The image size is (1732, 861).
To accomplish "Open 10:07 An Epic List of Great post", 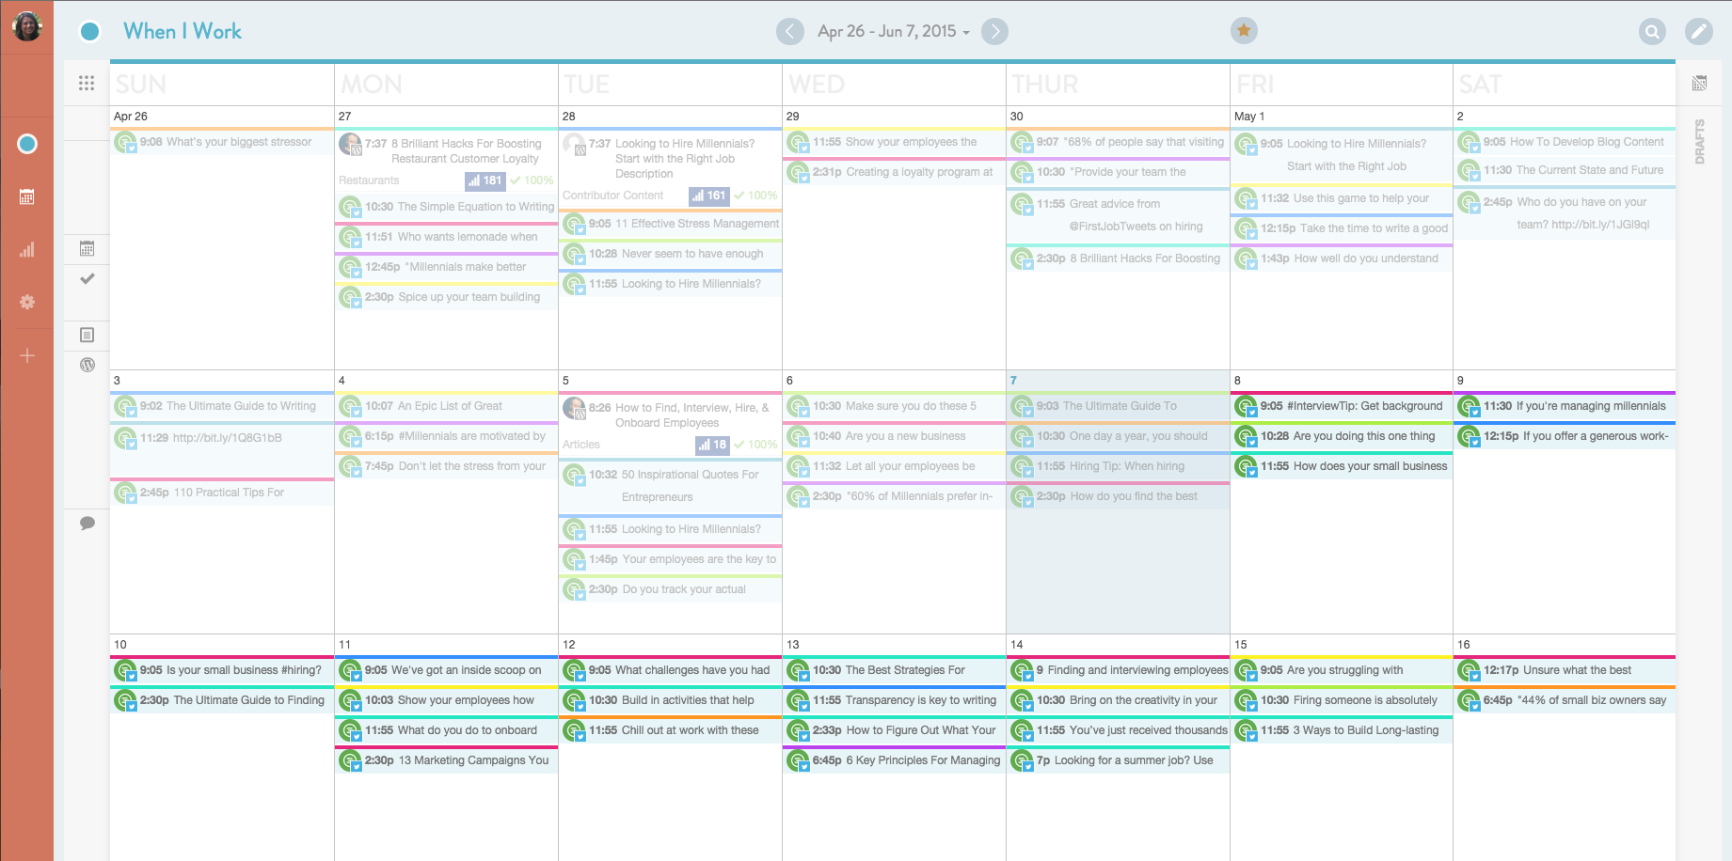I will click(447, 406).
